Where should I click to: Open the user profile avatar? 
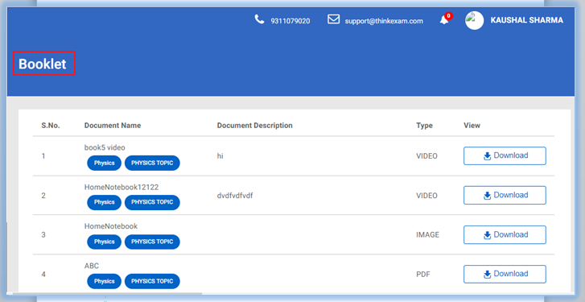(474, 20)
